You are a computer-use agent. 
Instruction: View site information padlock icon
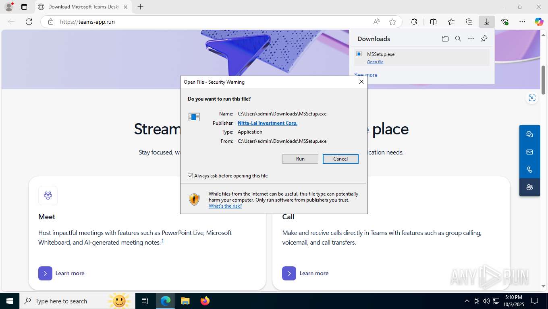[x=51, y=22]
